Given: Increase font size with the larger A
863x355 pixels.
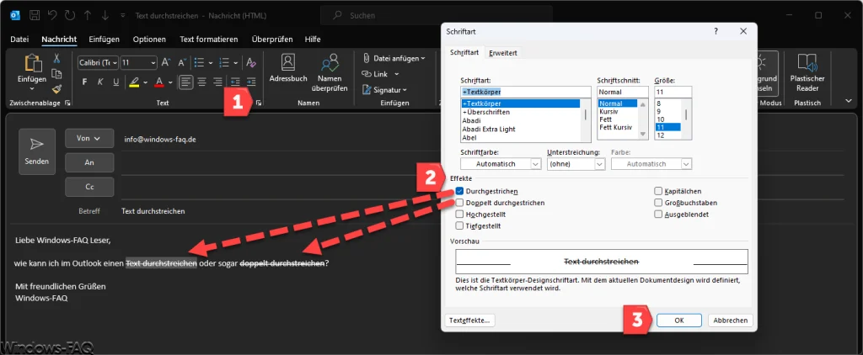Looking at the screenshot, I should click(x=166, y=62).
